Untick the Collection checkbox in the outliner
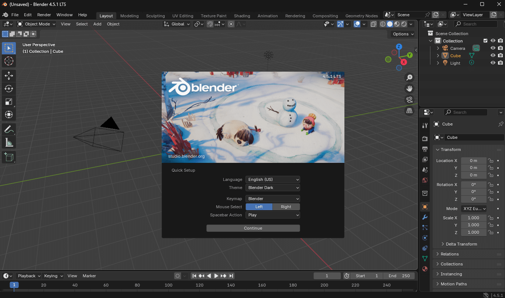Screen dimensions: 505x298 [x=485, y=41]
